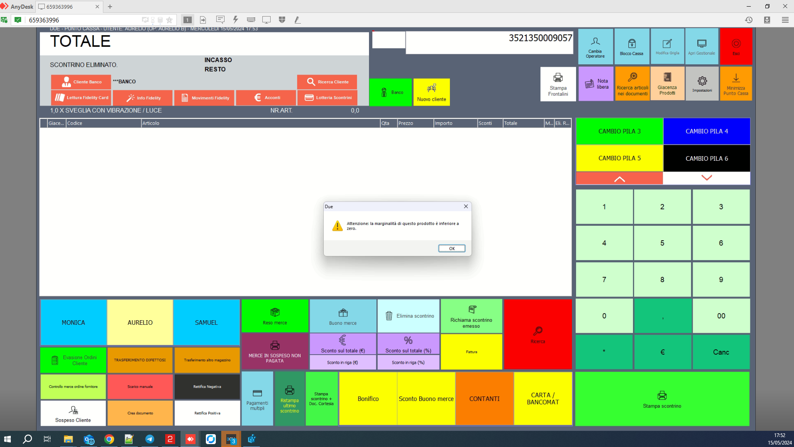The height and width of the screenshot is (447, 794).
Task: Expand down with the white chevron arrow
Action: click(706, 178)
